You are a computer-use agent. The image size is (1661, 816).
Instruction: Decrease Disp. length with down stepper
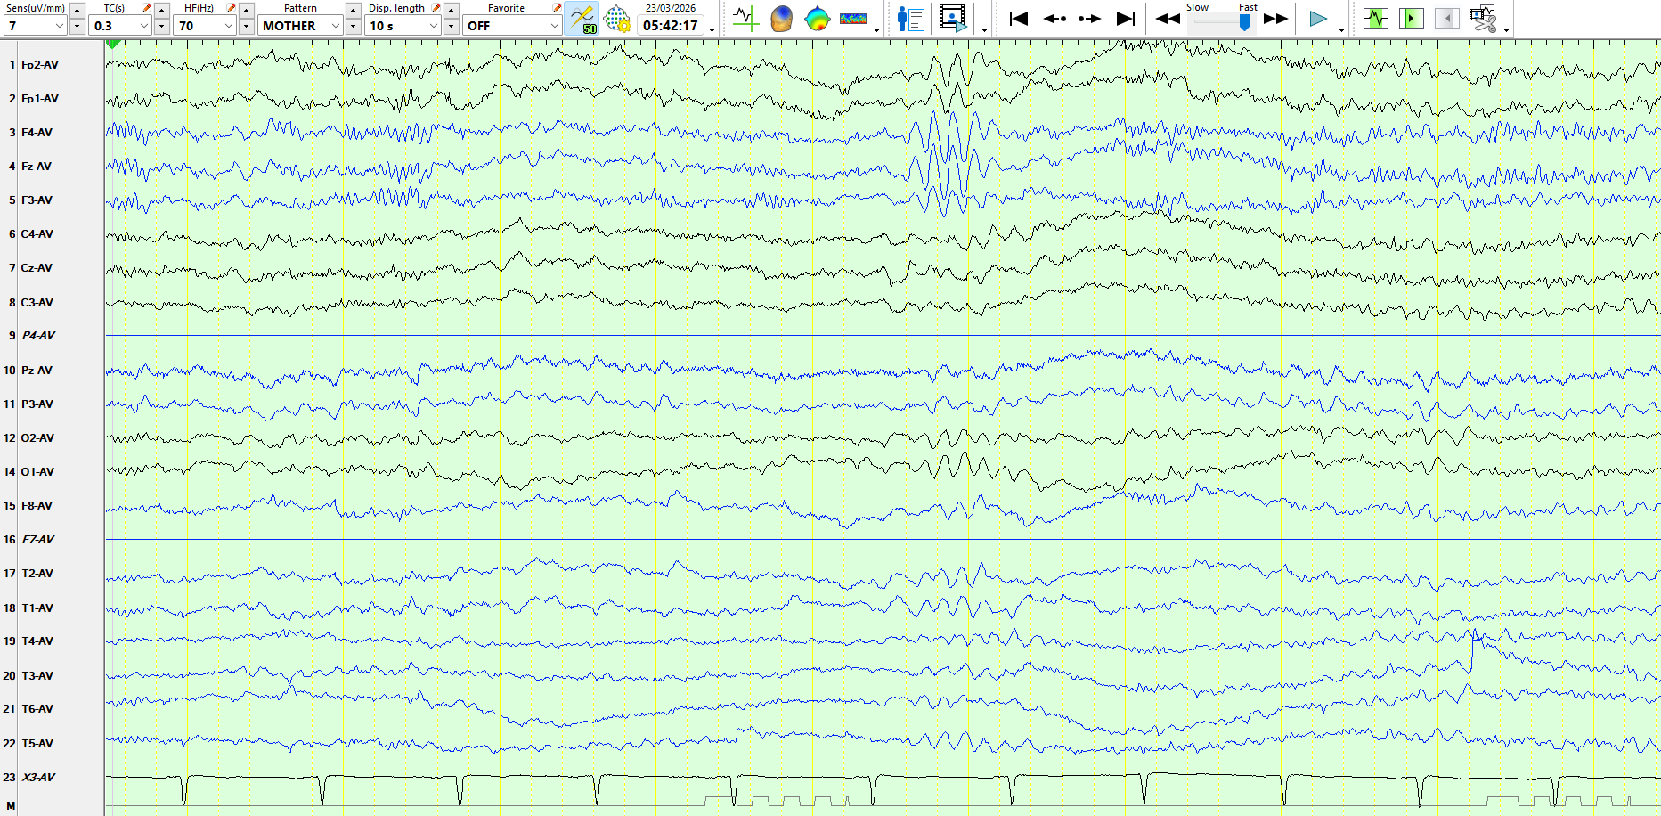point(451,27)
